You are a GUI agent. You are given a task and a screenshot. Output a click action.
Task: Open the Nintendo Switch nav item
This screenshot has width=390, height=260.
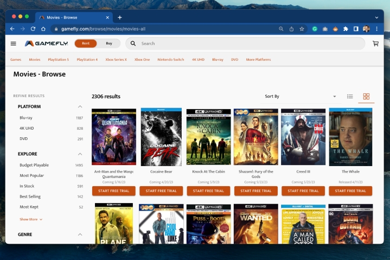tap(171, 60)
